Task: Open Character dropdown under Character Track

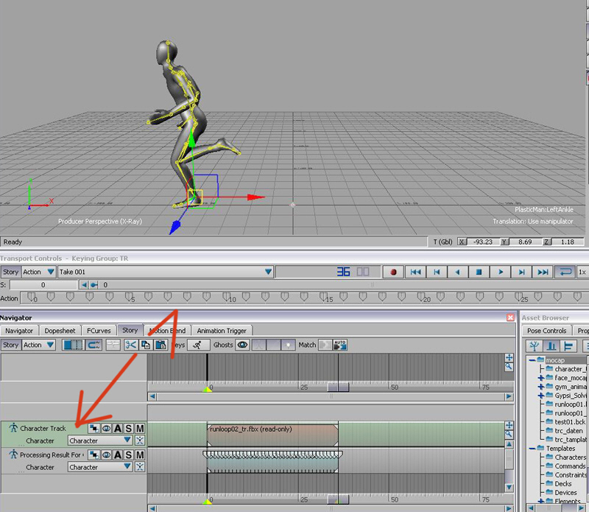Action: pos(127,441)
